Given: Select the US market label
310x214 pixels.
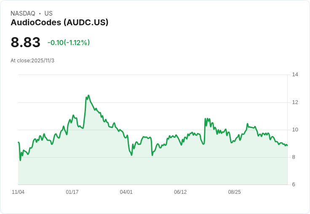Looking at the screenshot, I should (48, 13).
